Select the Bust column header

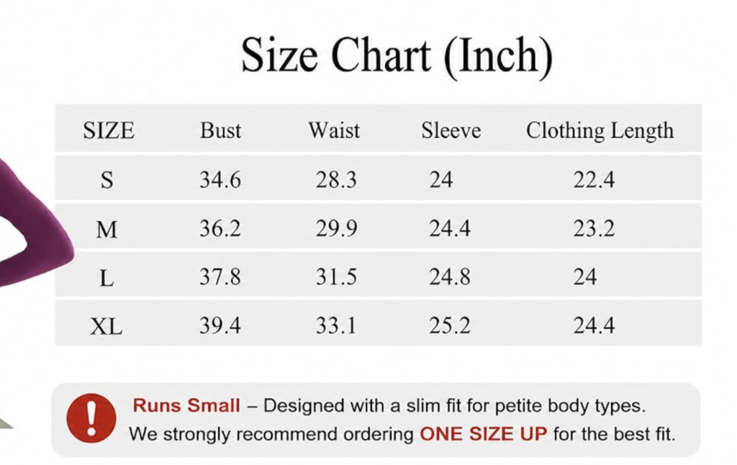click(220, 130)
